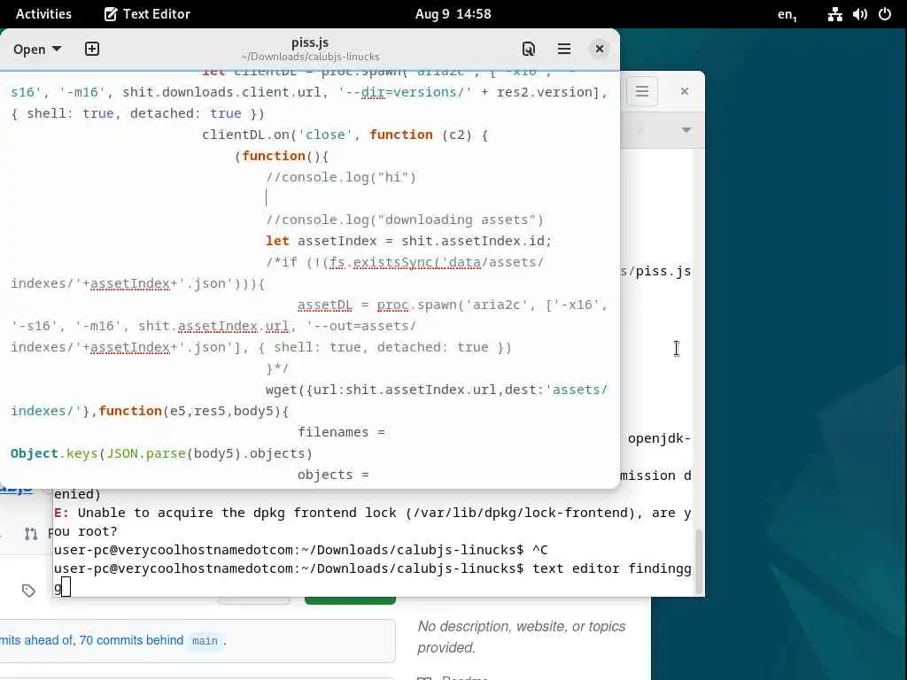907x680 pixels.
Task: Click the green button in browser page
Action: 350,601
